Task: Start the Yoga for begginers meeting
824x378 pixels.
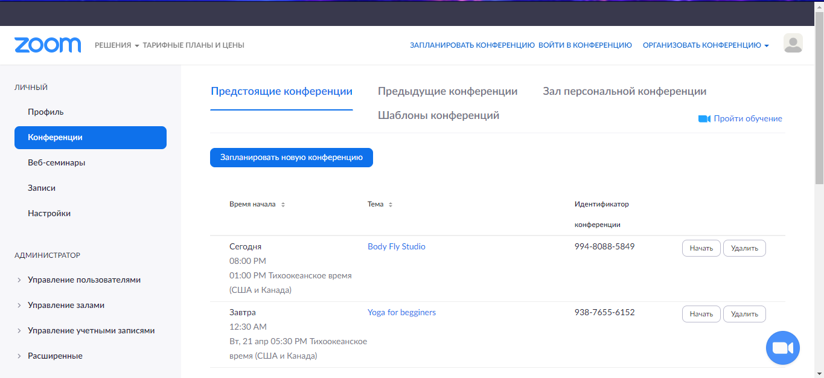Action: (701, 314)
